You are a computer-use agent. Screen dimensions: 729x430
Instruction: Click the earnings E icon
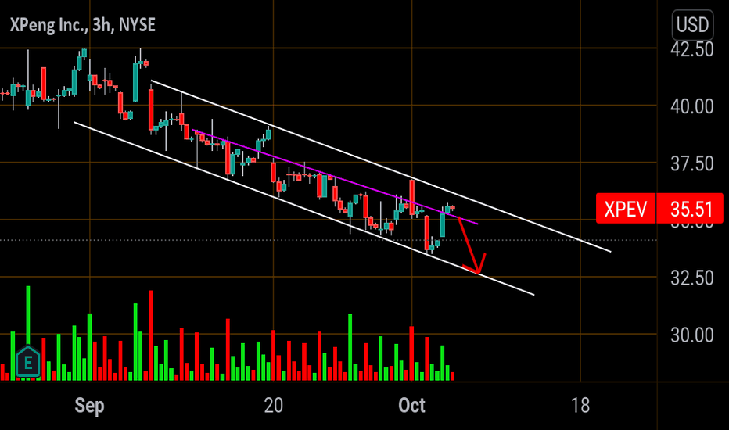28,362
